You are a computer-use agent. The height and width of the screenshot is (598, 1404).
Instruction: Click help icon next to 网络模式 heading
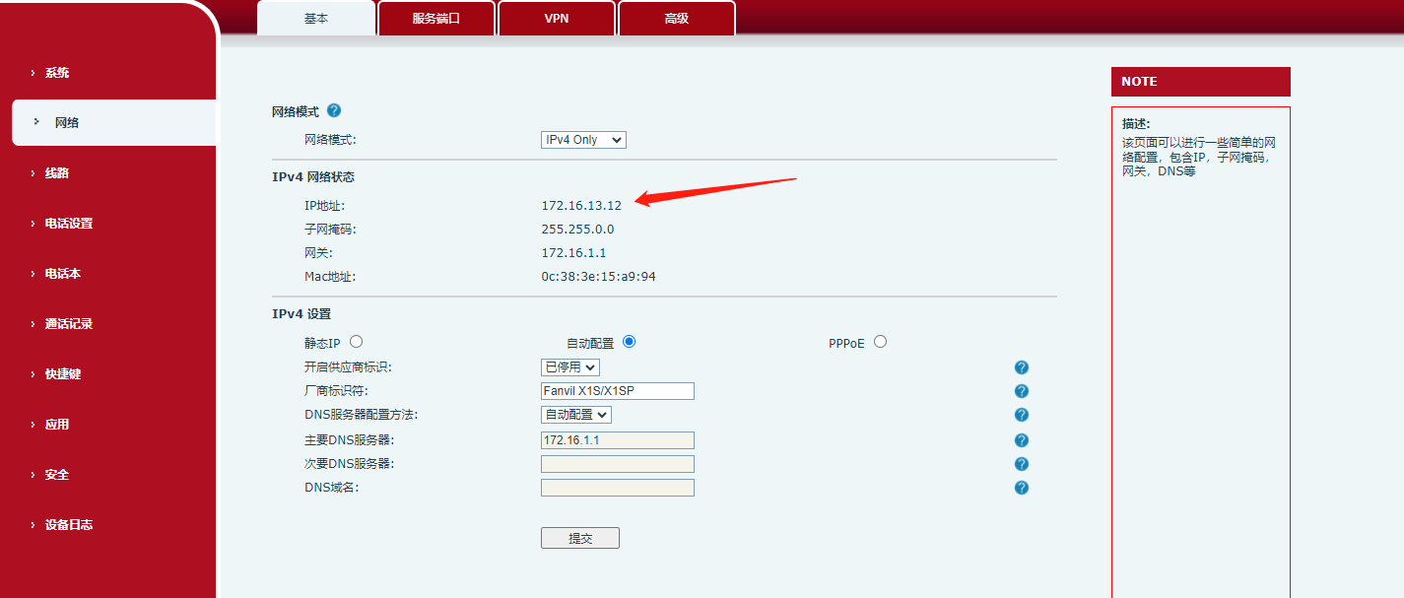(334, 110)
